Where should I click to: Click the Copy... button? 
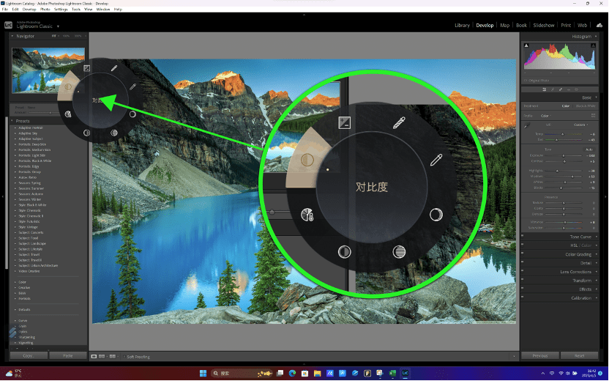29,356
